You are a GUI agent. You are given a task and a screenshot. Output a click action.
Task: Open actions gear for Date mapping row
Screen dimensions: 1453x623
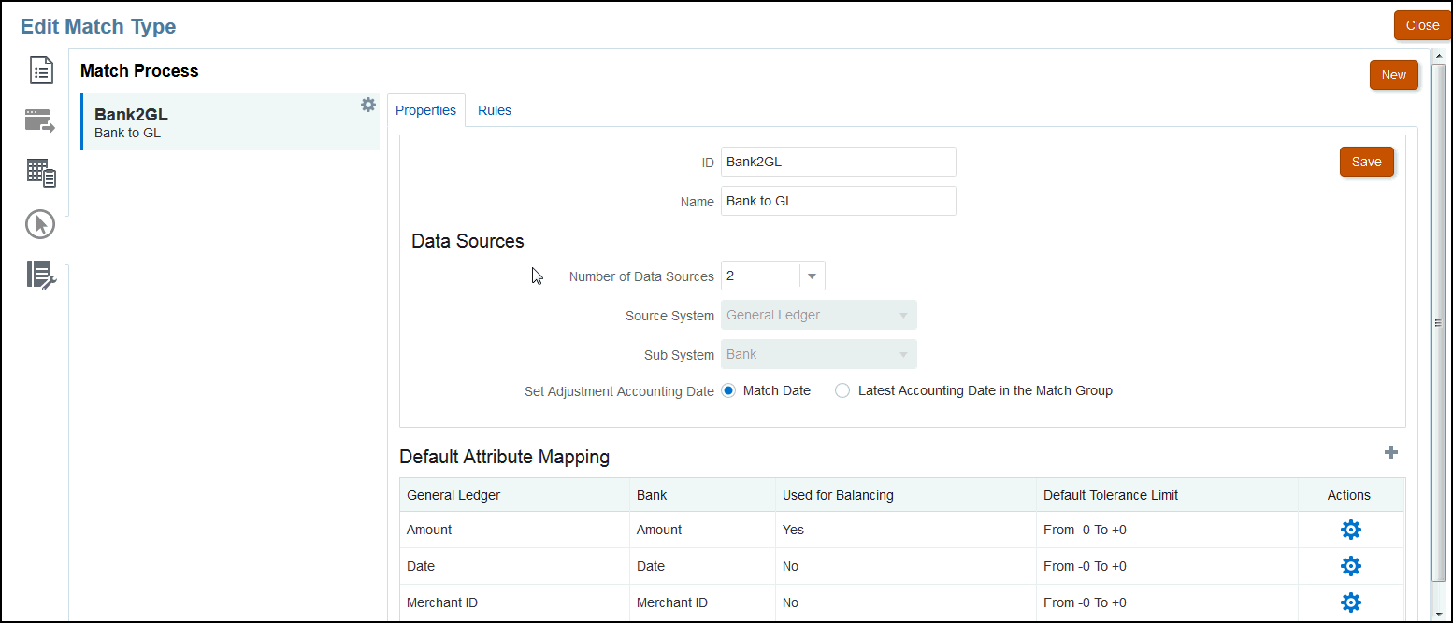point(1350,566)
